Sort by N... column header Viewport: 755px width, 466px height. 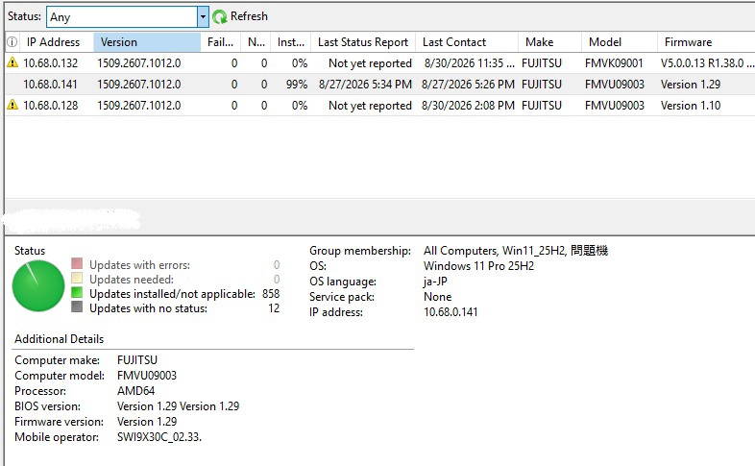point(256,42)
